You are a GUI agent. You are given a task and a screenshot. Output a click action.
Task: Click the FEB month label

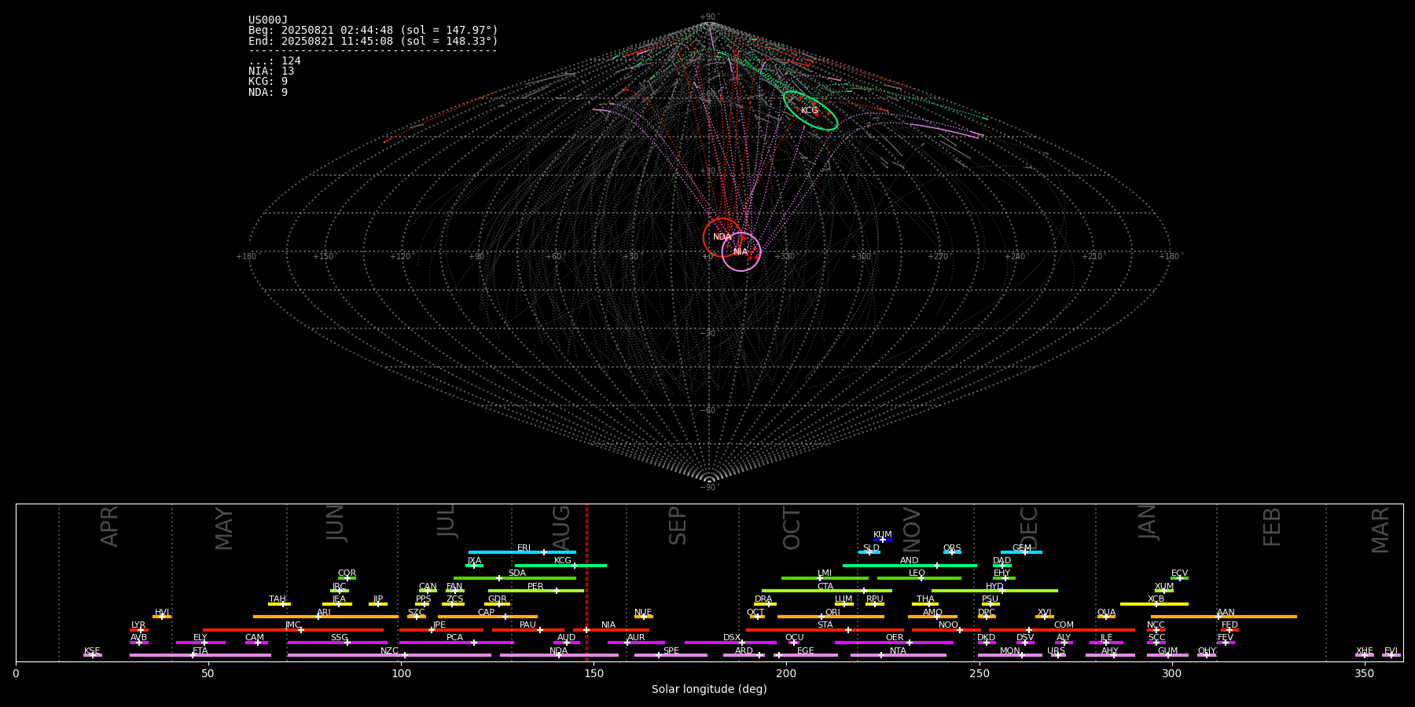(x=1272, y=526)
